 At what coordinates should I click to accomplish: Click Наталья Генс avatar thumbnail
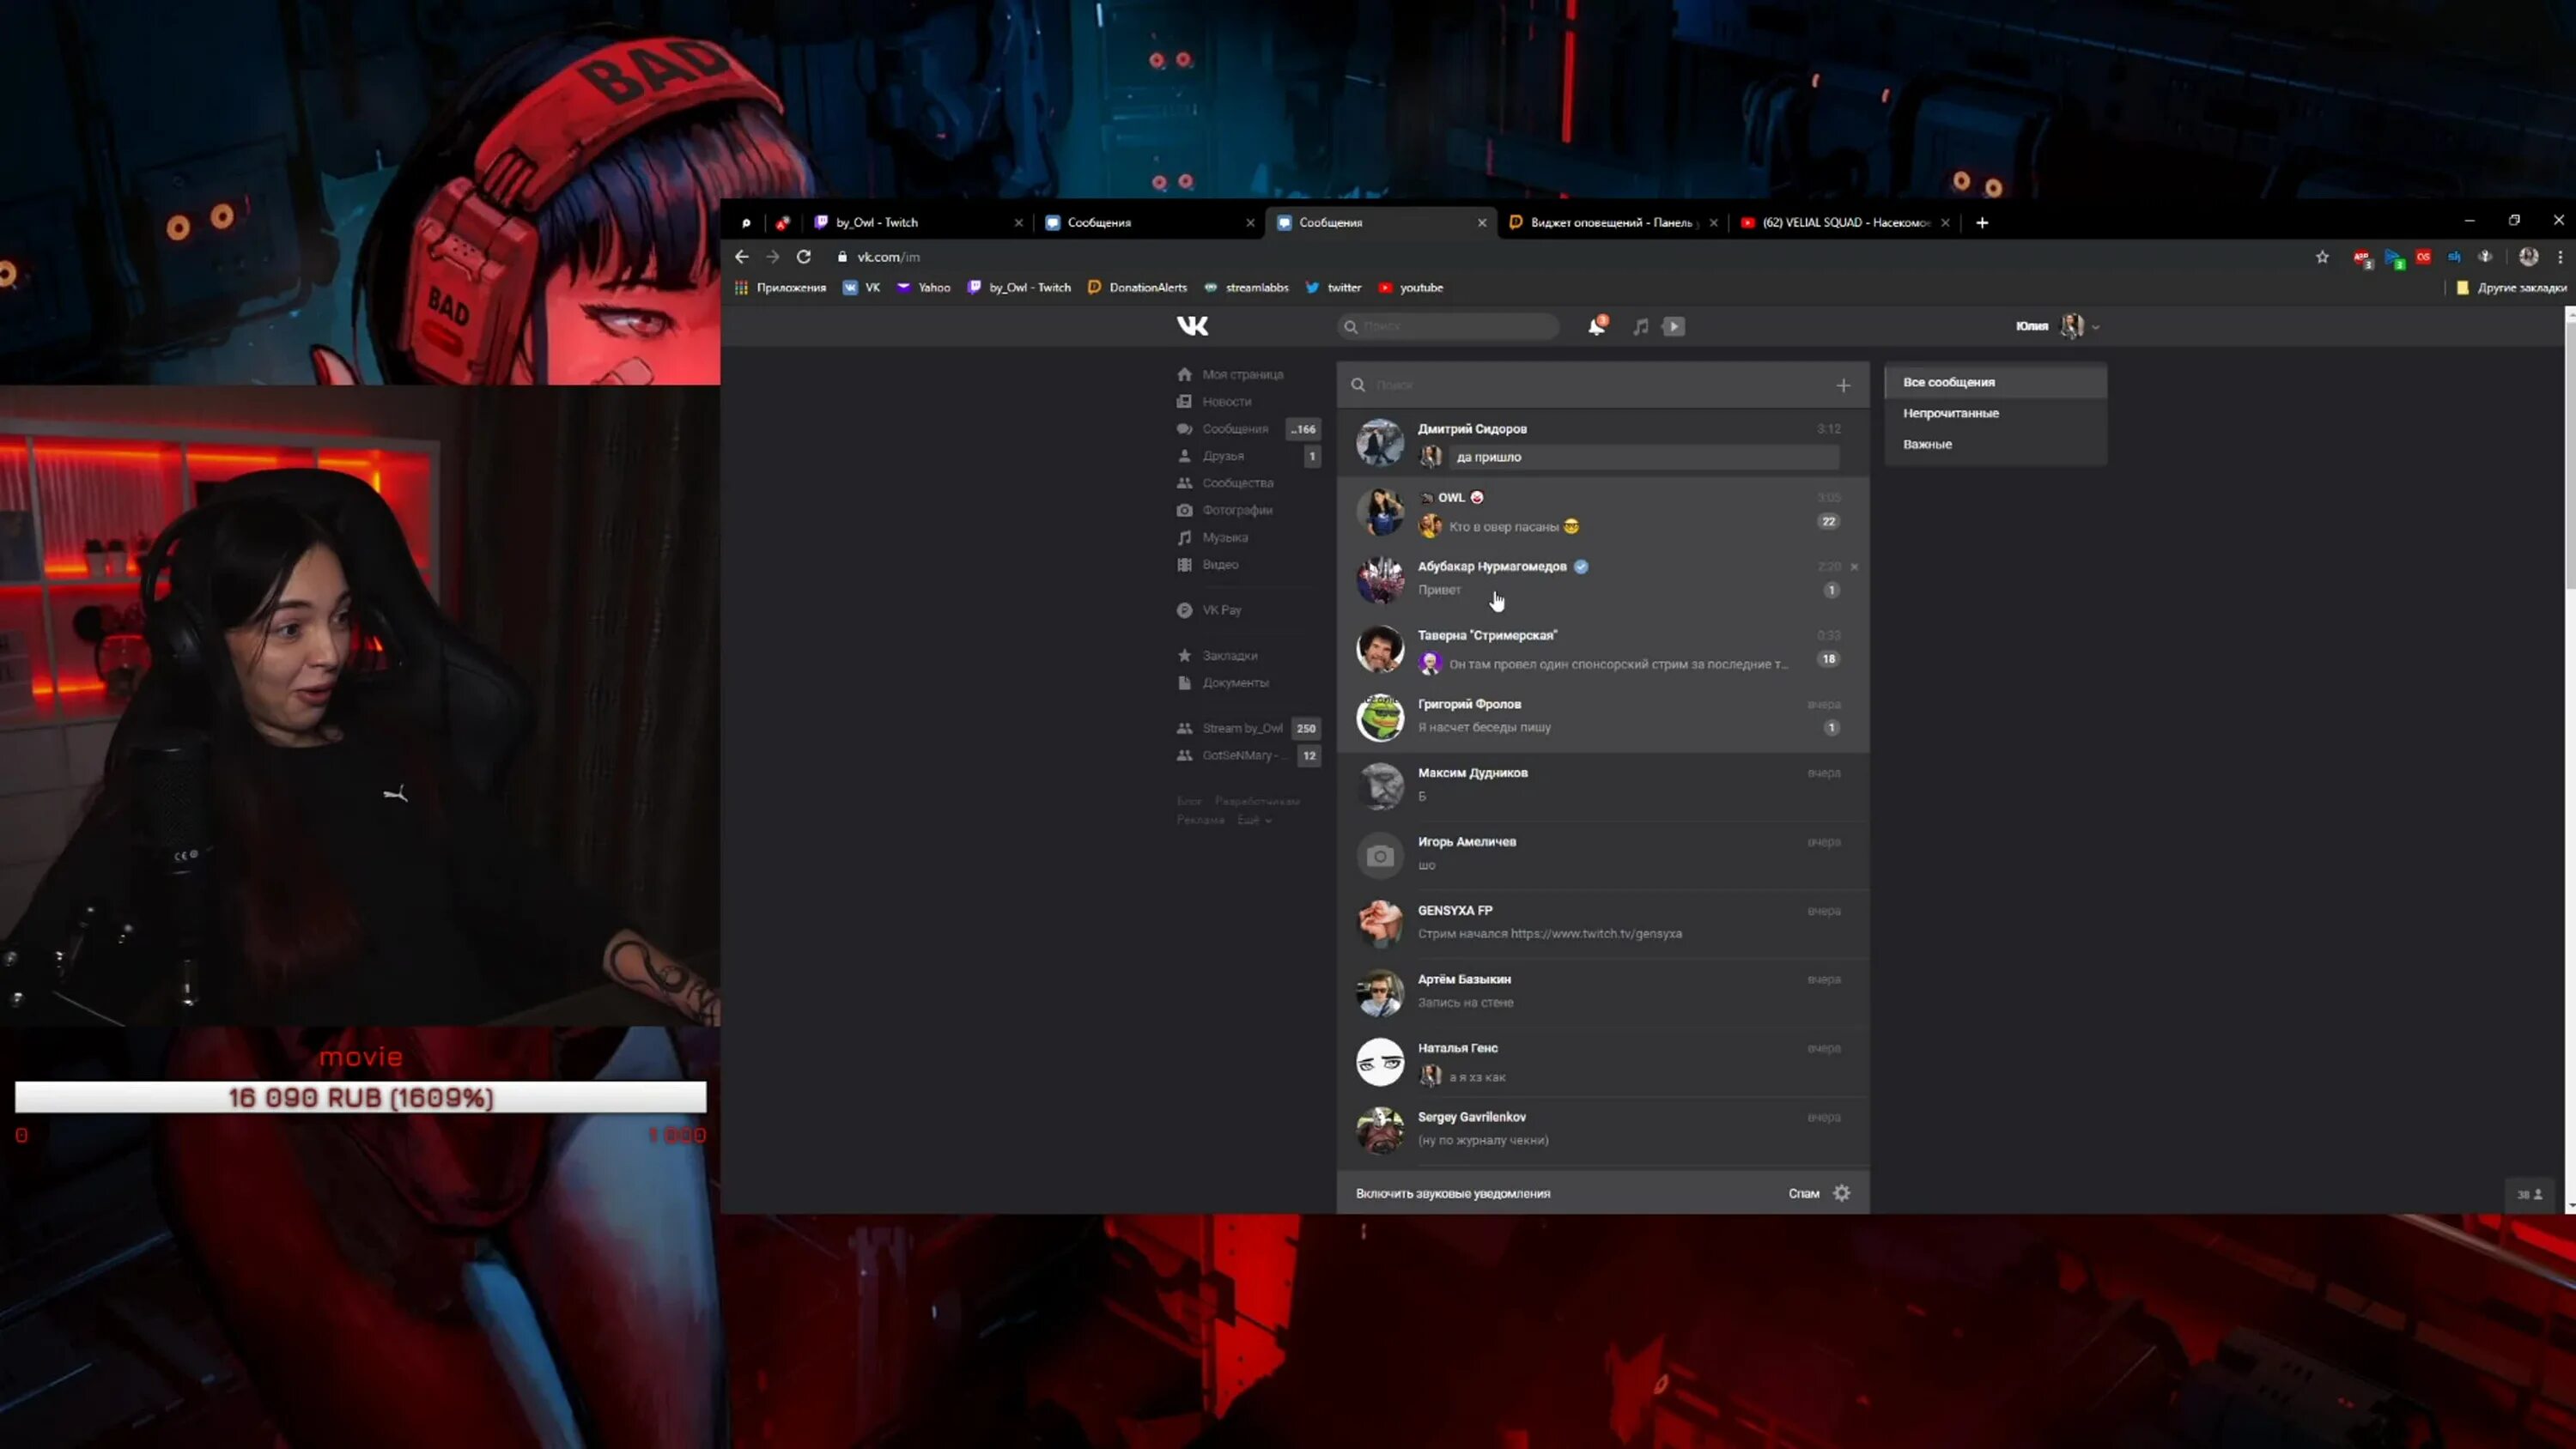tap(1379, 1062)
